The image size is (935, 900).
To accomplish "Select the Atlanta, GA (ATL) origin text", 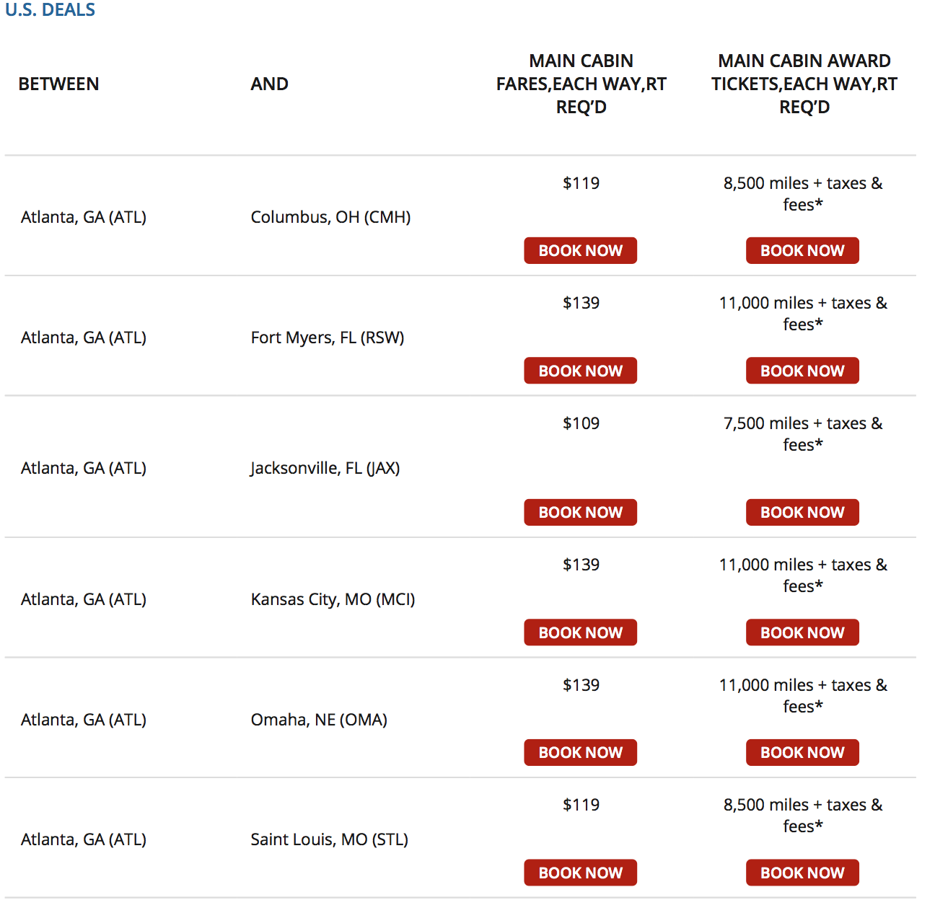I will click(83, 216).
